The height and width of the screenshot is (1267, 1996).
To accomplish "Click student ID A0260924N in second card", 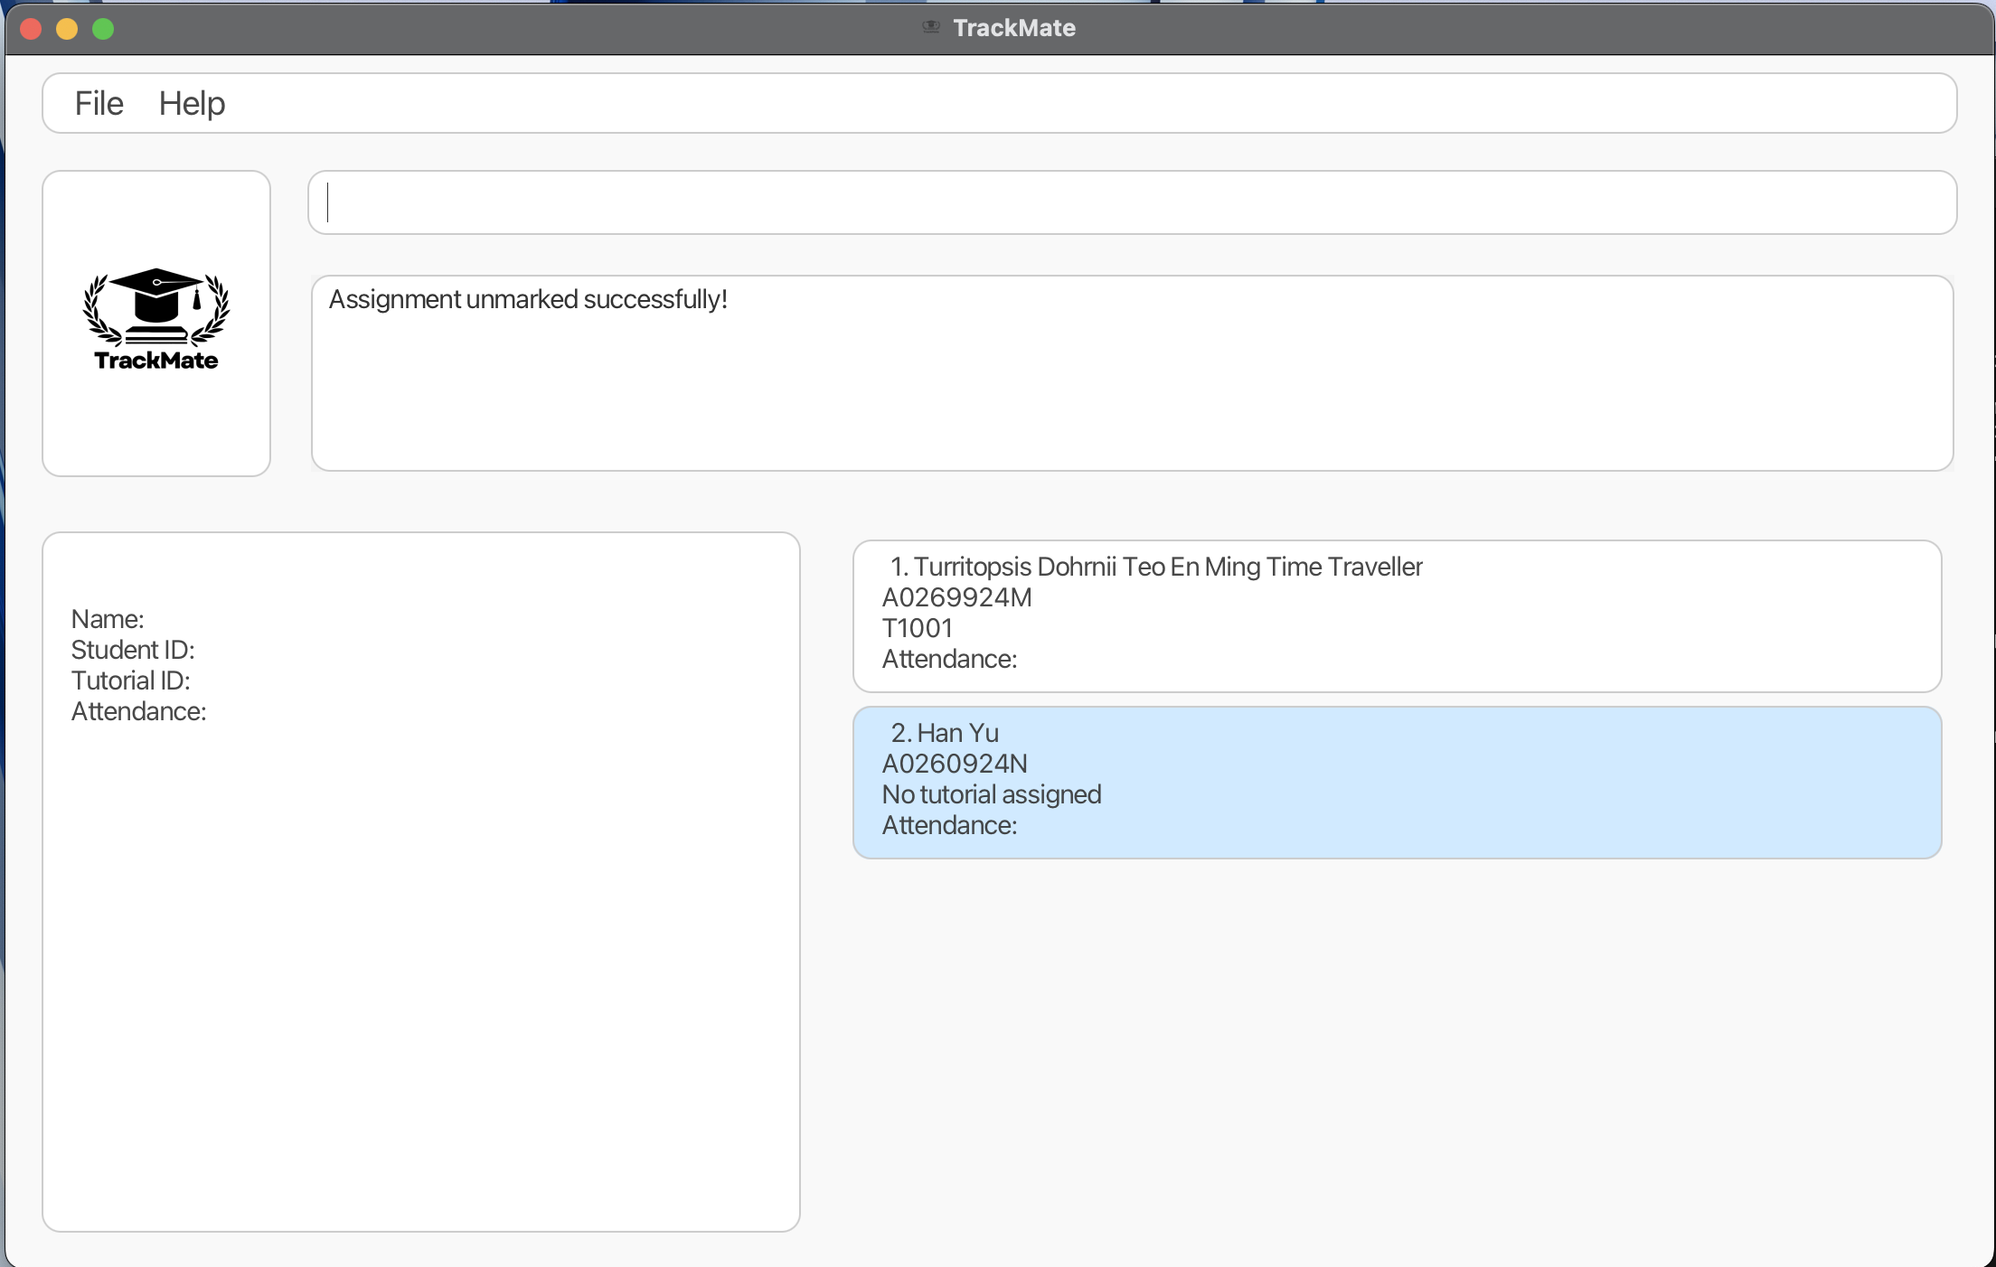I will coord(955,764).
